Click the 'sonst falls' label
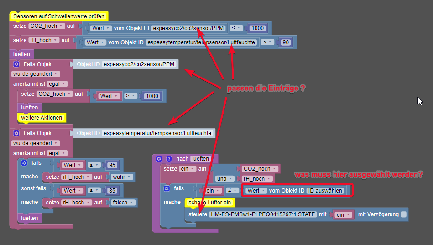The image size is (433, 245). tap(34, 188)
